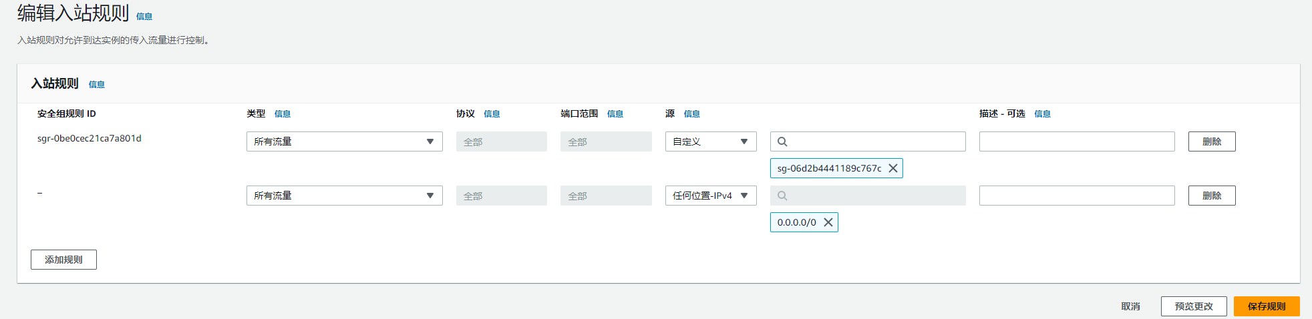The width and height of the screenshot is (1312, 319).
Task: Click search icon in first rule source field
Action: 782,141
